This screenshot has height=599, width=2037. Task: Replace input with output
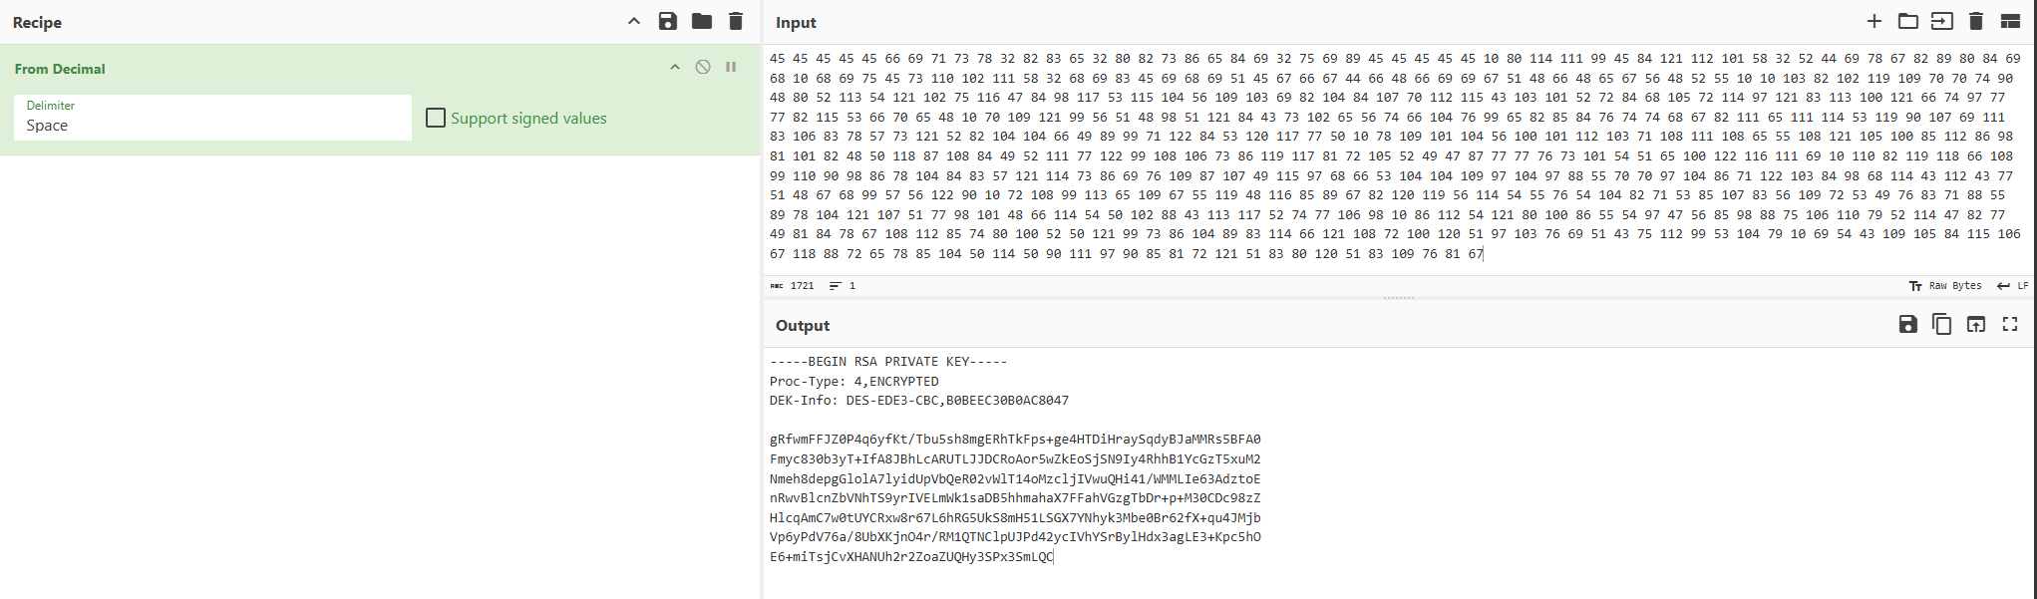[x=1976, y=325]
